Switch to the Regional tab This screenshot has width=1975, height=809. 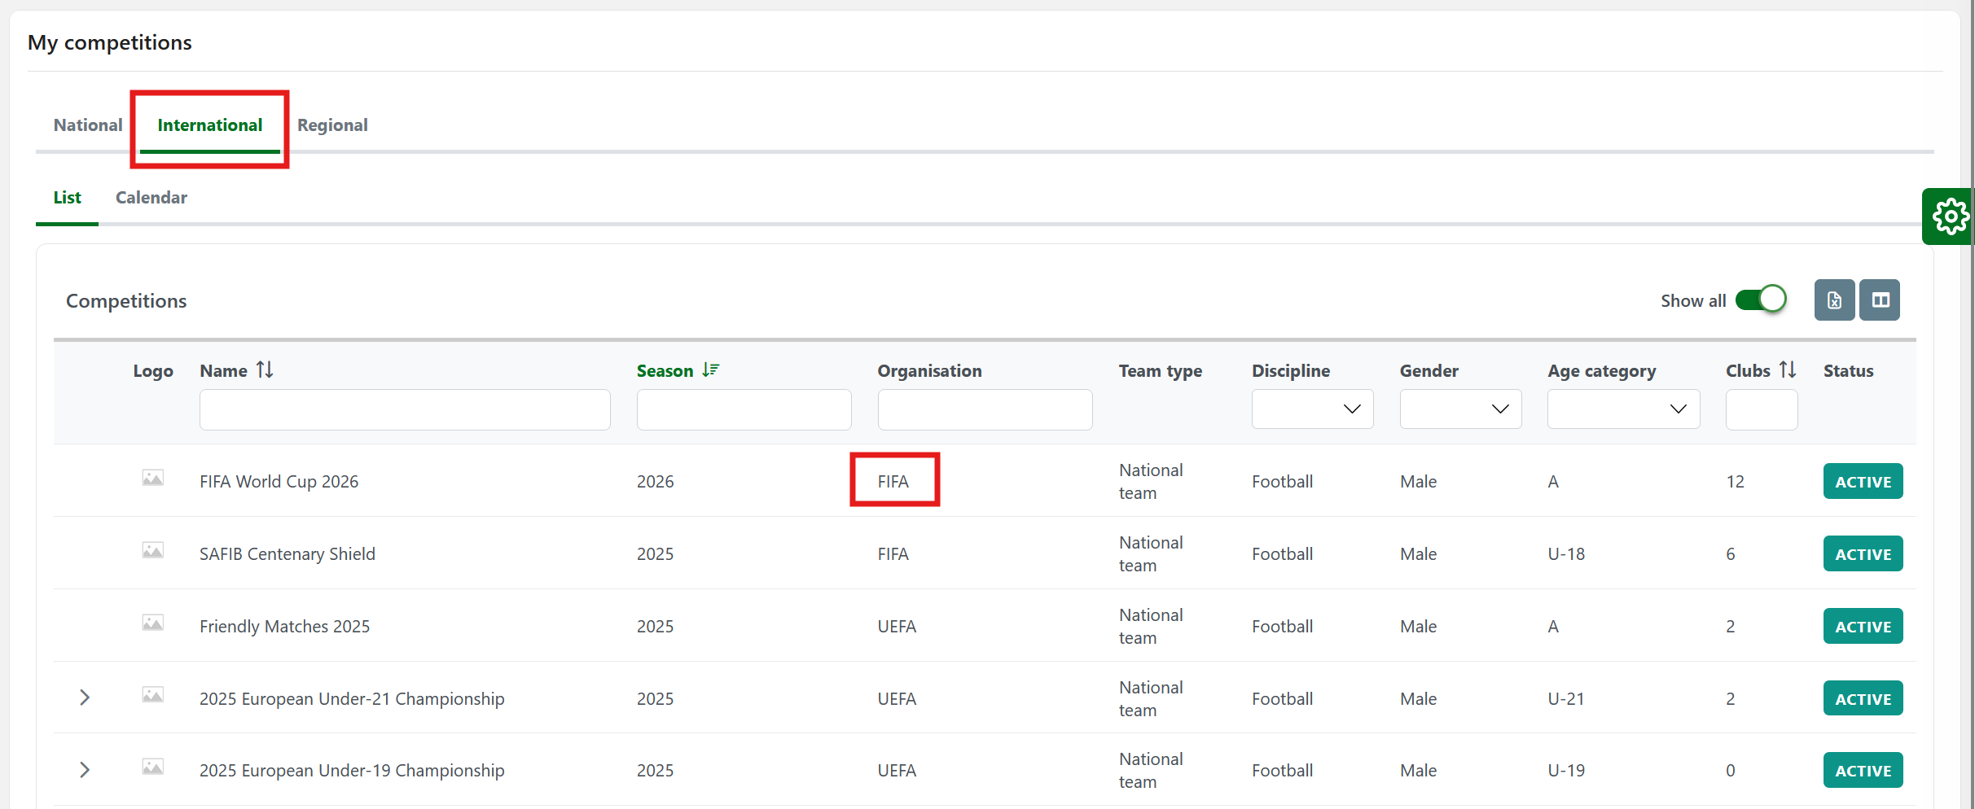332,125
